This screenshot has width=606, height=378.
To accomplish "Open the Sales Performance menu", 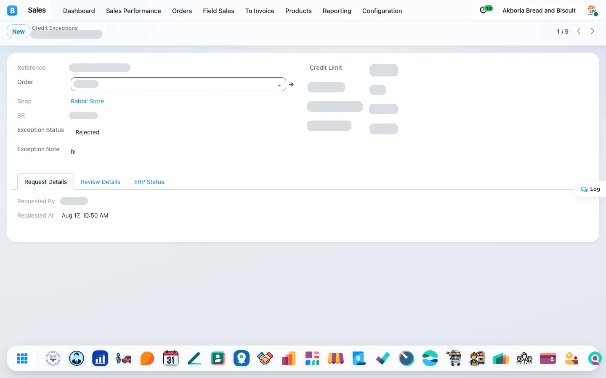I will (x=133, y=11).
